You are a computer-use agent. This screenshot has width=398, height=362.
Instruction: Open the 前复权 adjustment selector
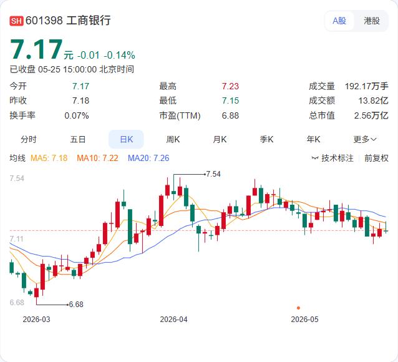pos(376,159)
